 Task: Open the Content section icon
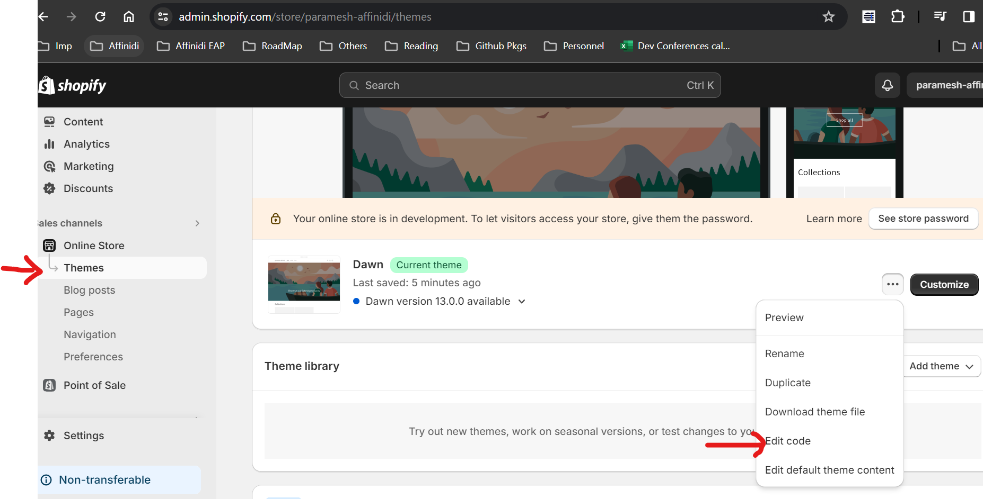click(x=49, y=122)
